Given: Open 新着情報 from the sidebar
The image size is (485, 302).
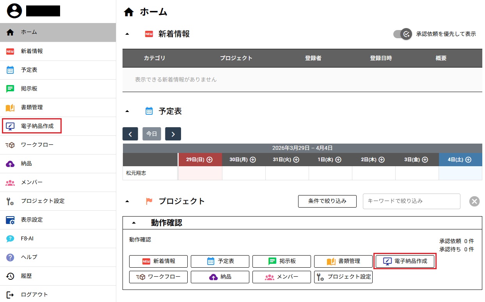Looking at the screenshot, I should pos(58,51).
